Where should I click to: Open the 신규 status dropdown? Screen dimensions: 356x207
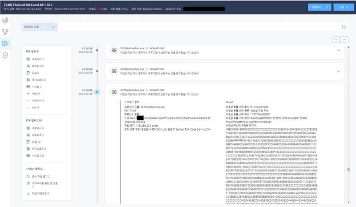coord(344,7)
